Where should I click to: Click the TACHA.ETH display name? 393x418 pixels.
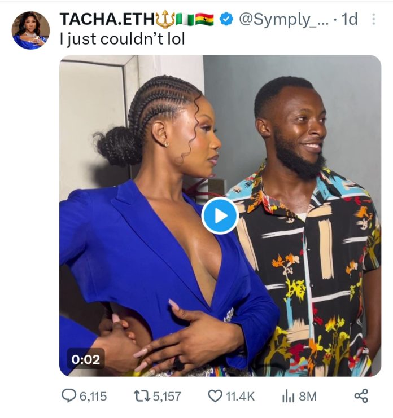point(107,19)
